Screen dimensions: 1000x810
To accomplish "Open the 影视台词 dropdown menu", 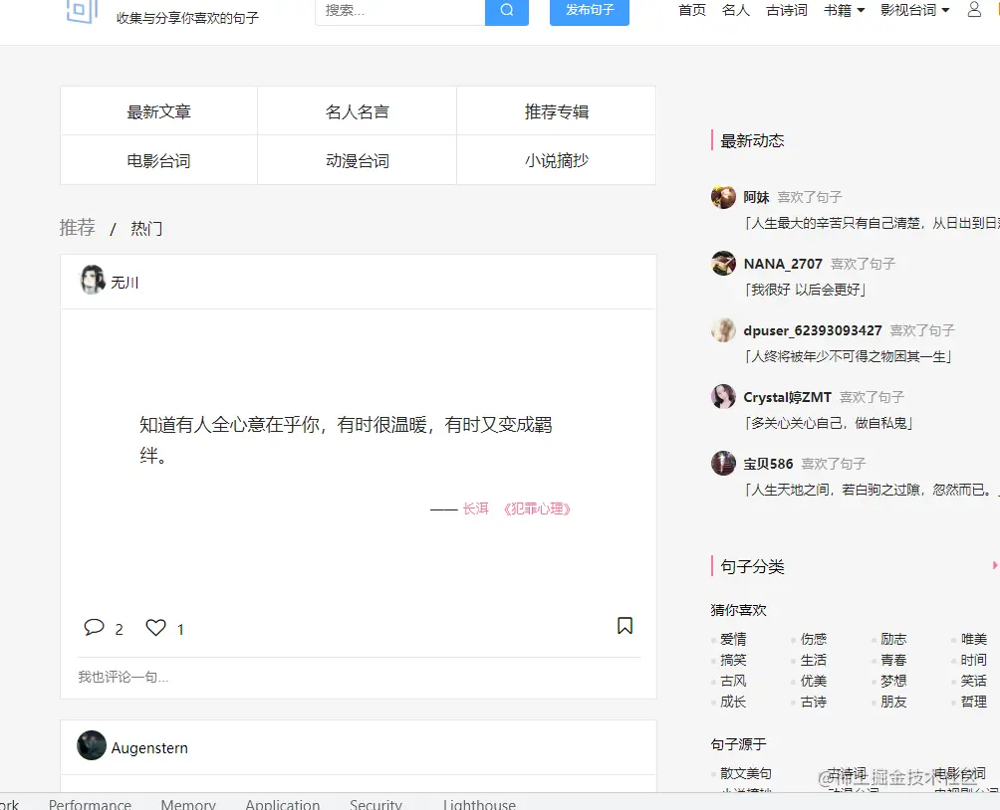I will tap(915, 10).
